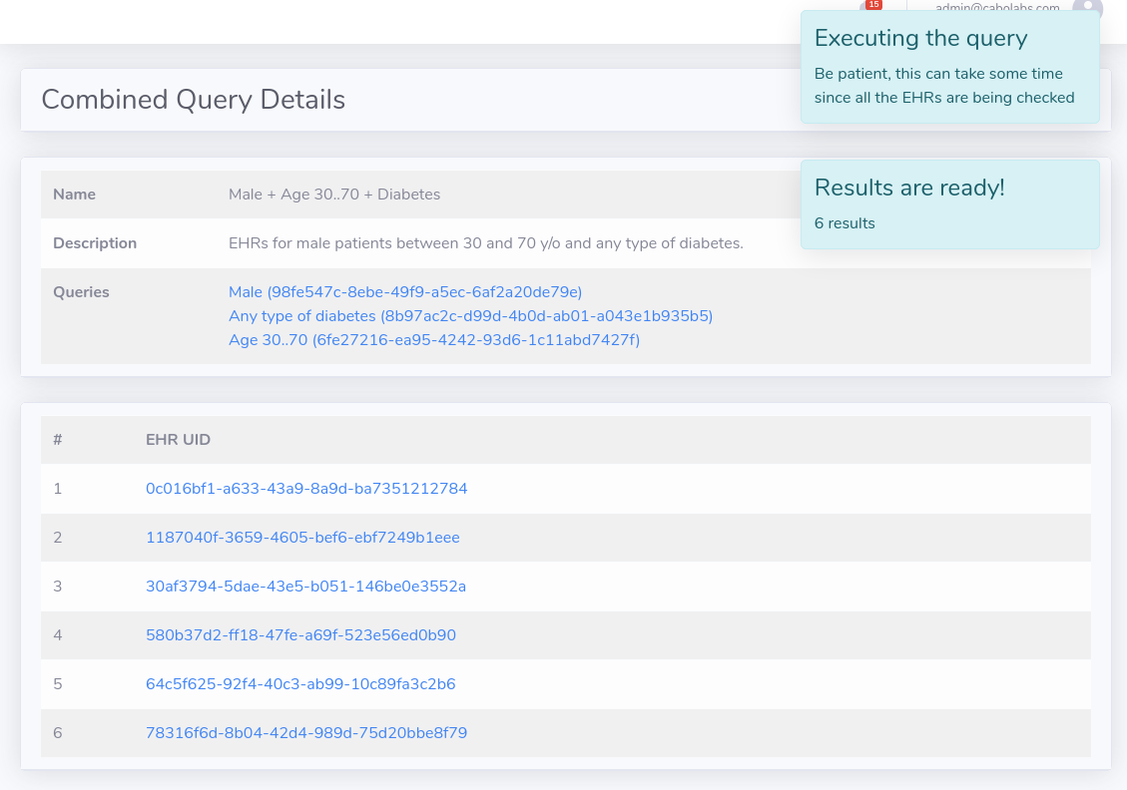Click the EHR UID column header
This screenshot has width=1127, height=790.
pos(178,440)
